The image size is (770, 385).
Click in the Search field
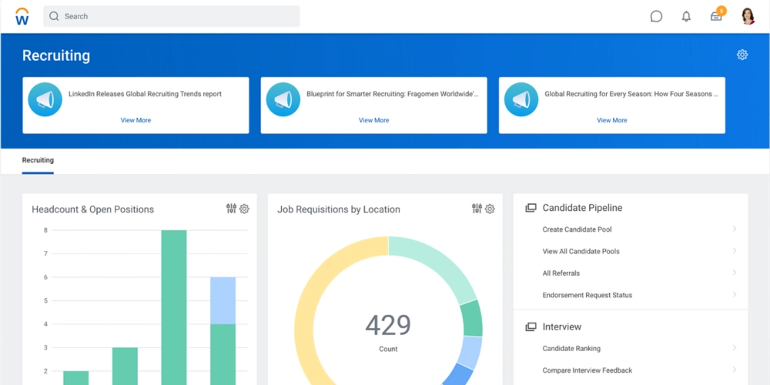172,16
